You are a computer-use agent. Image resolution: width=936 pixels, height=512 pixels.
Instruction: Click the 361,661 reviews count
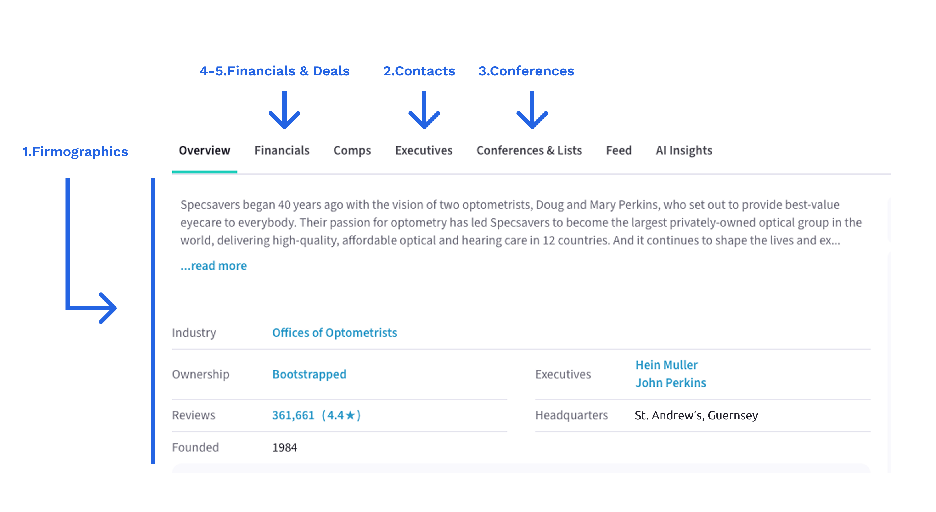(x=293, y=415)
